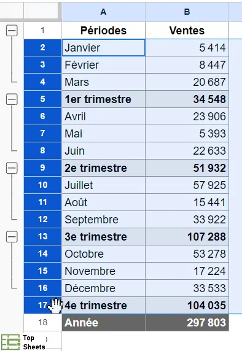Select the Juin cell
Viewport: 242px width, 351px height.
click(103, 151)
